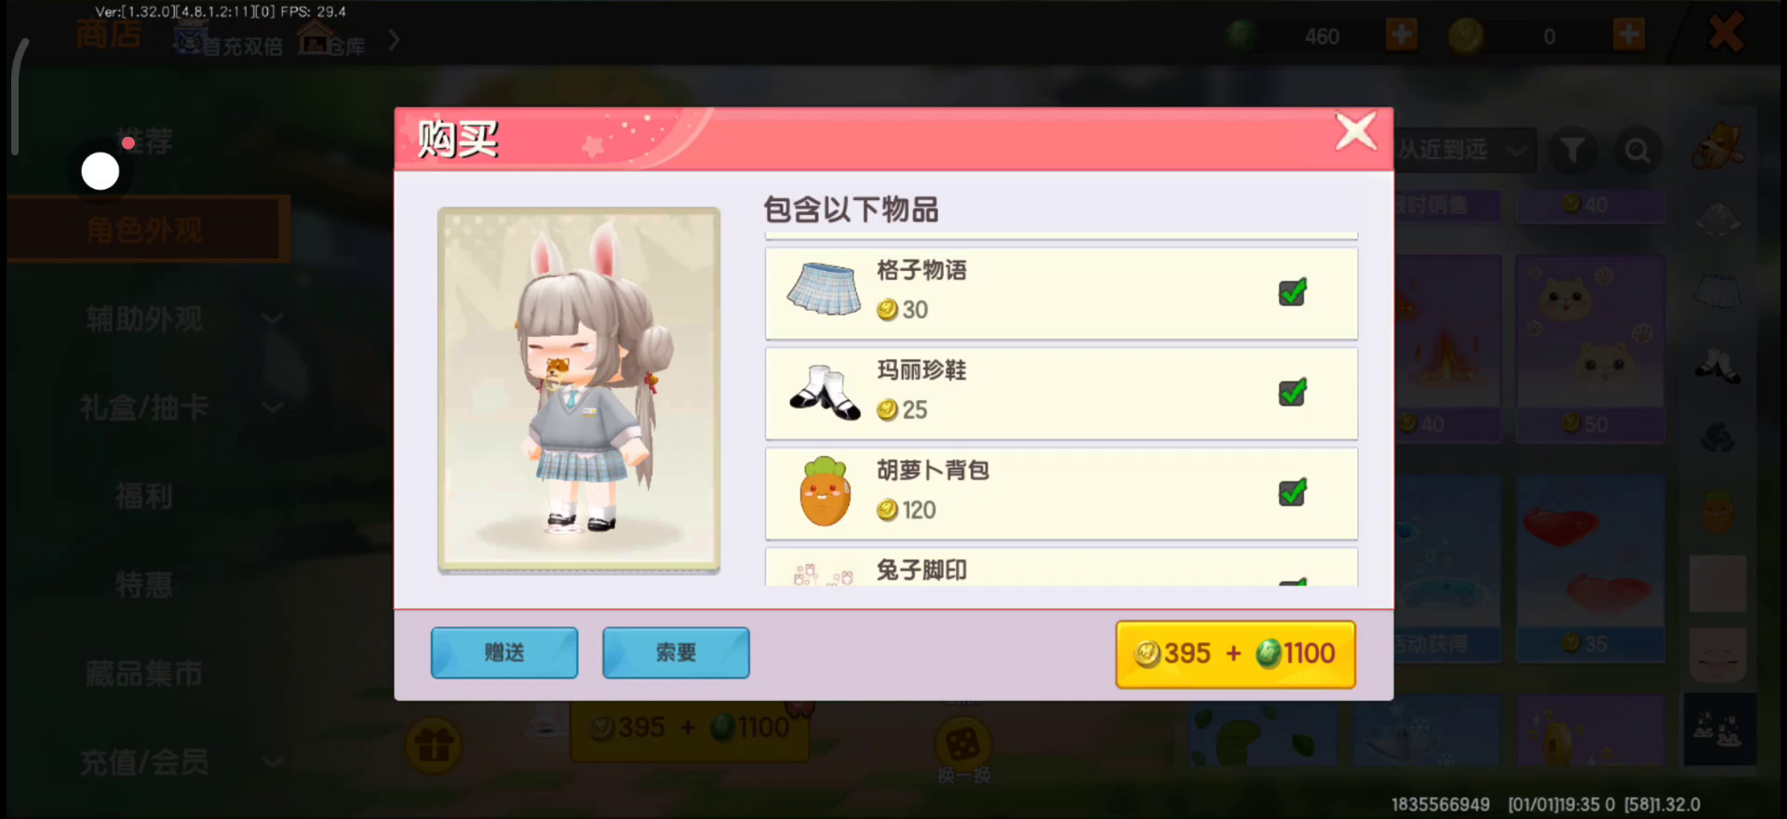Uncheck the 玛丽珍鞋 checkbox

click(1292, 392)
